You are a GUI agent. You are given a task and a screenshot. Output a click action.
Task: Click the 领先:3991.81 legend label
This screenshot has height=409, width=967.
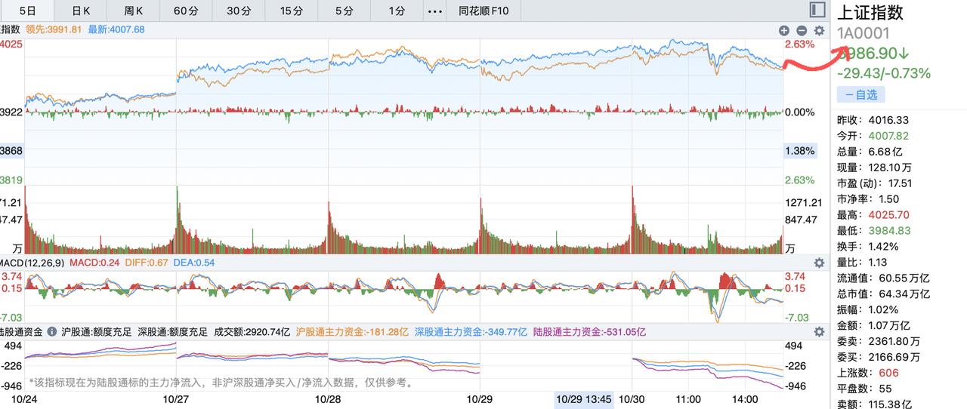pos(54,30)
